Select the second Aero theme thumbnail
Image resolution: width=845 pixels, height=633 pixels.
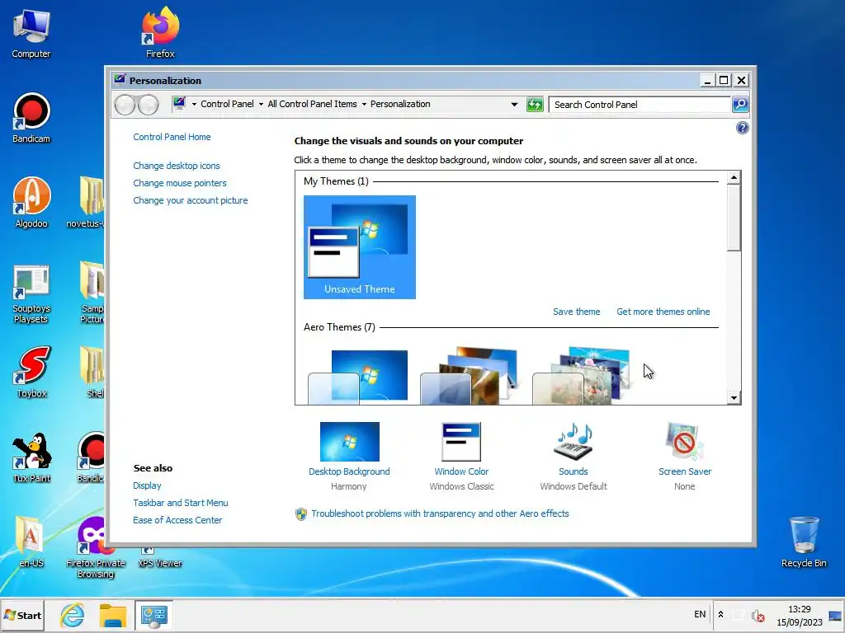(470, 375)
